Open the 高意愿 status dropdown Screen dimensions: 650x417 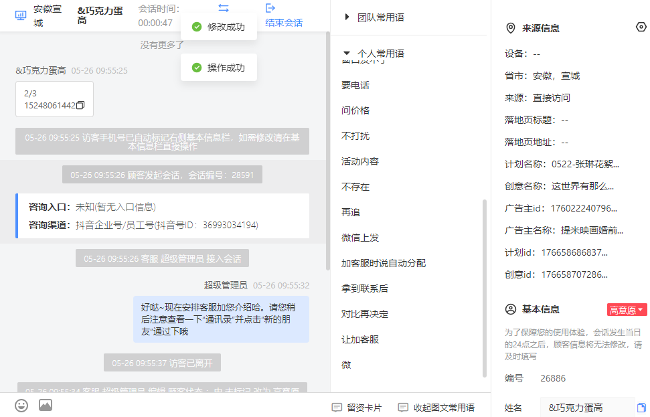pyautogui.click(x=627, y=310)
